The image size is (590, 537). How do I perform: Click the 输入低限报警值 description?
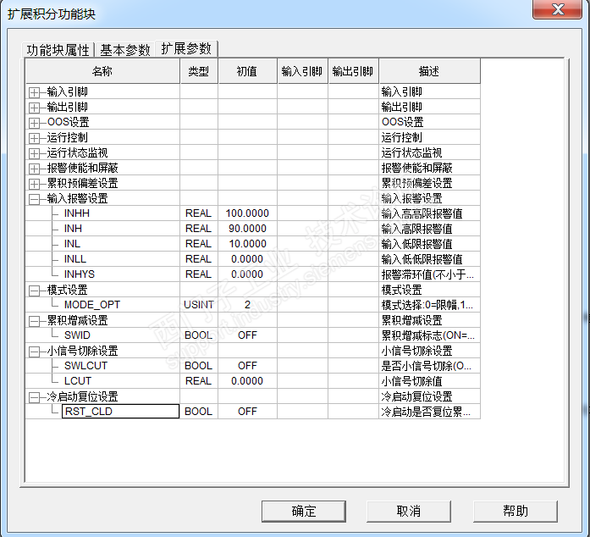429,244
